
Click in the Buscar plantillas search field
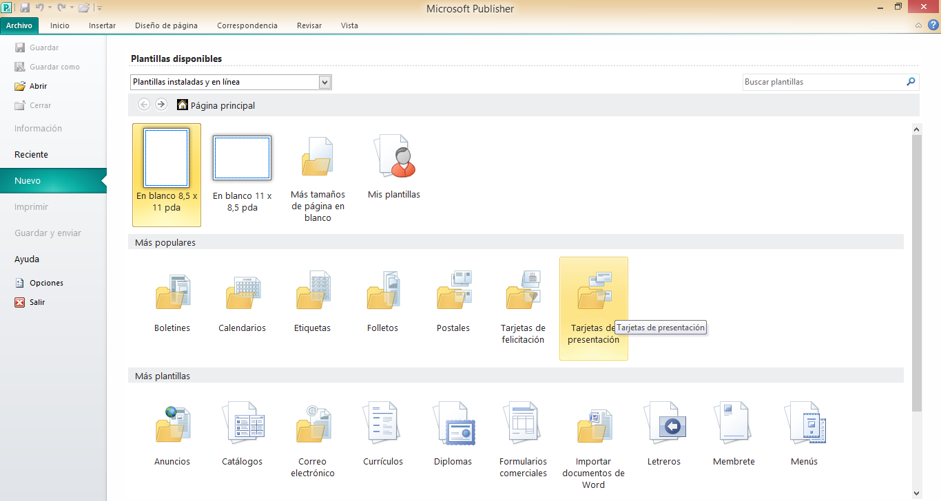pos(823,82)
